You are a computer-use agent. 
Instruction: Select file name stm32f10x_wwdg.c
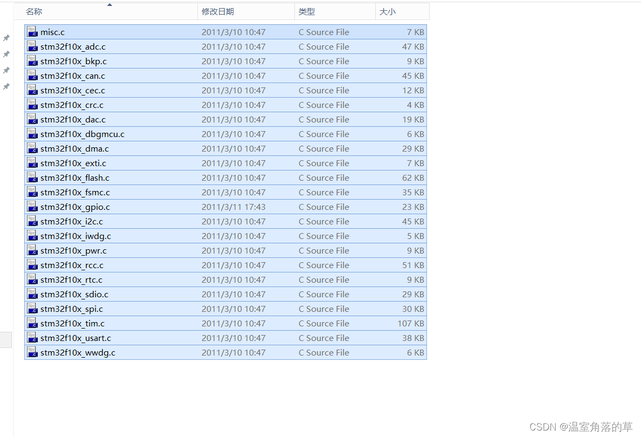click(x=78, y=353)
